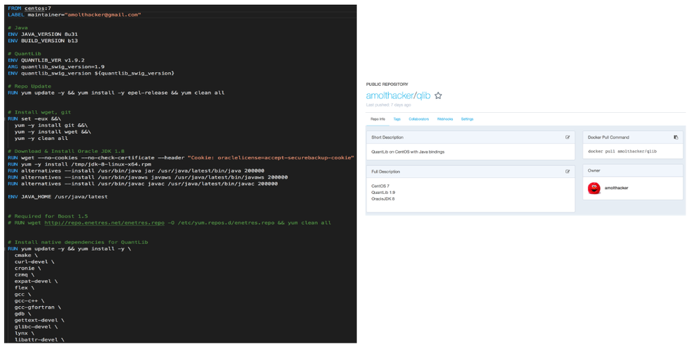Click the 'Last pushed: 7 days ago' text
692x349 pixels.
point(389,105)
